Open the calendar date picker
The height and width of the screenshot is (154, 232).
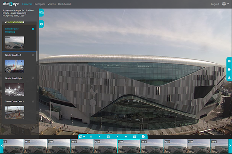pyautogui.click(x=108, y=137)
